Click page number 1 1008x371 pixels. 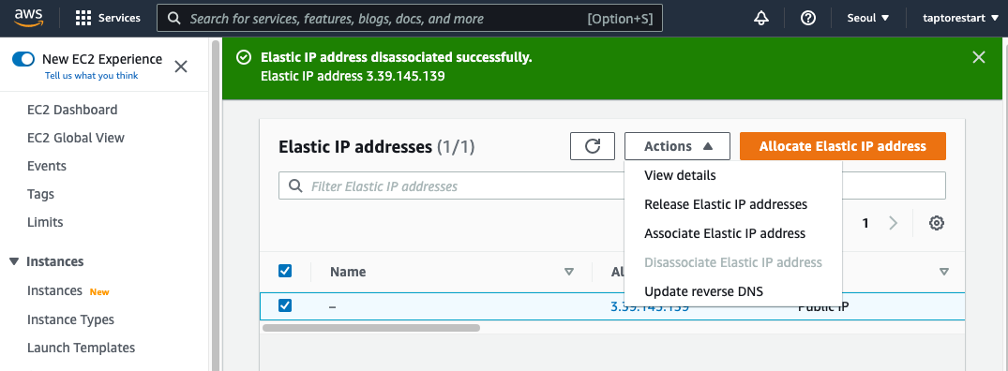click(x=865, y=223)
